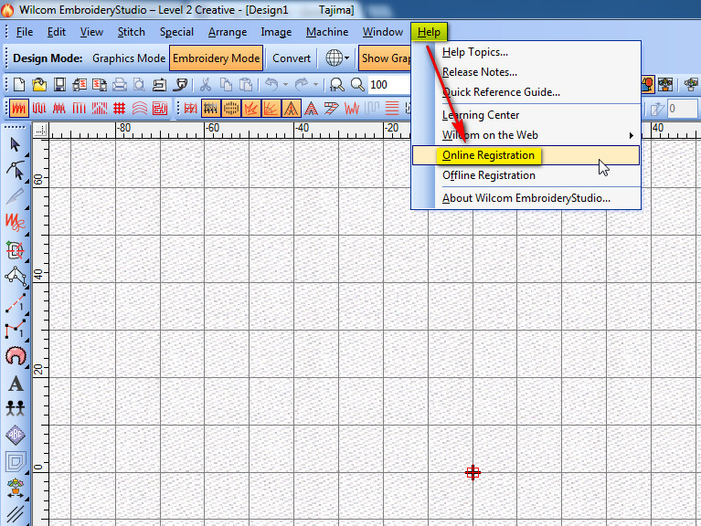Select the two-people Team Names tool
Image resolution: width=701 pixels, height=526 pixels.
click(x=16, y=408)
